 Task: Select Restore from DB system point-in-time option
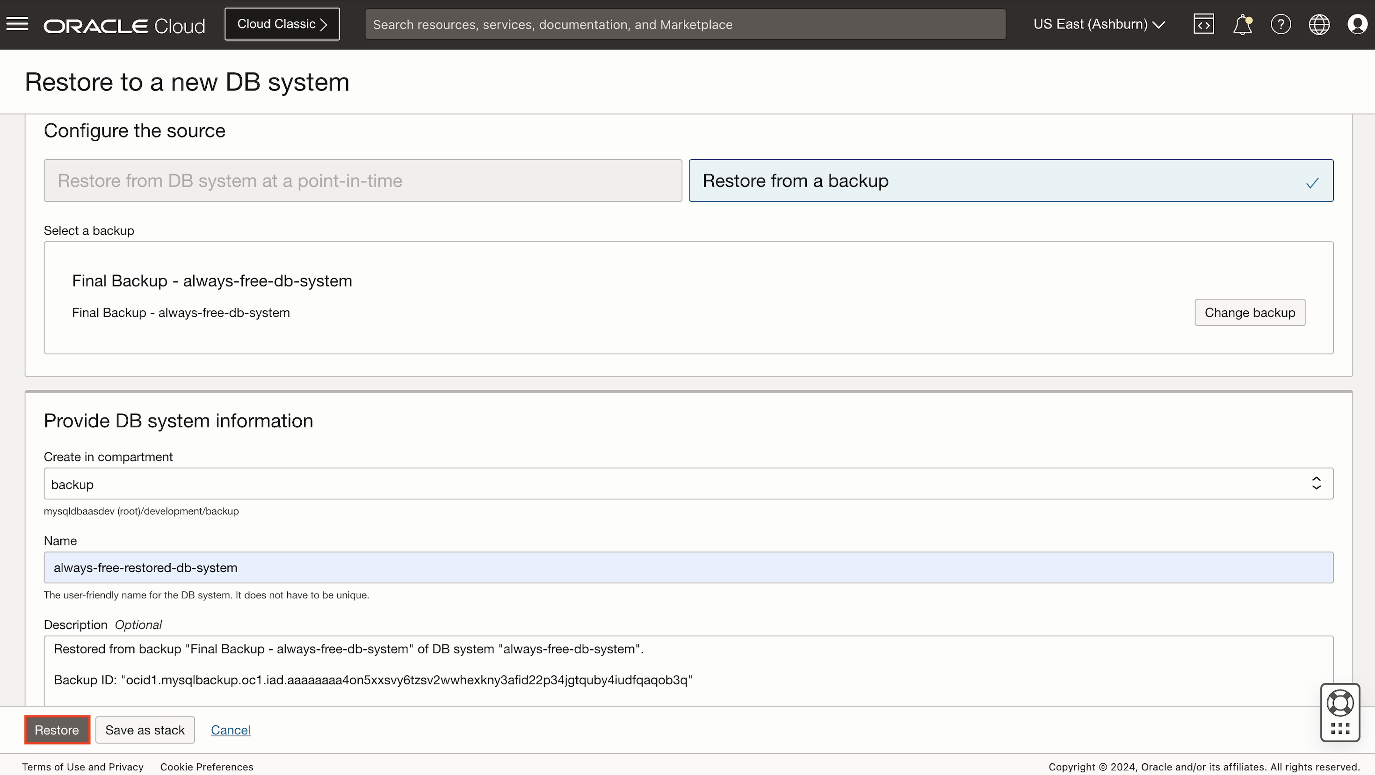[362, 181]
